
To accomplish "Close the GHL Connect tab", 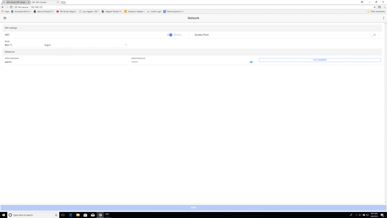I will pyautogui.click(x=57, y=2).
